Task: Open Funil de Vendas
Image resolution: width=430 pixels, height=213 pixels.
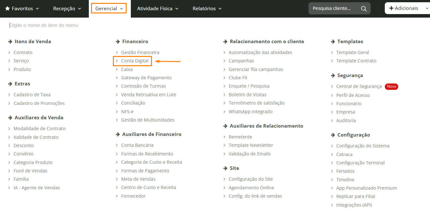Action: click(30, 171)
